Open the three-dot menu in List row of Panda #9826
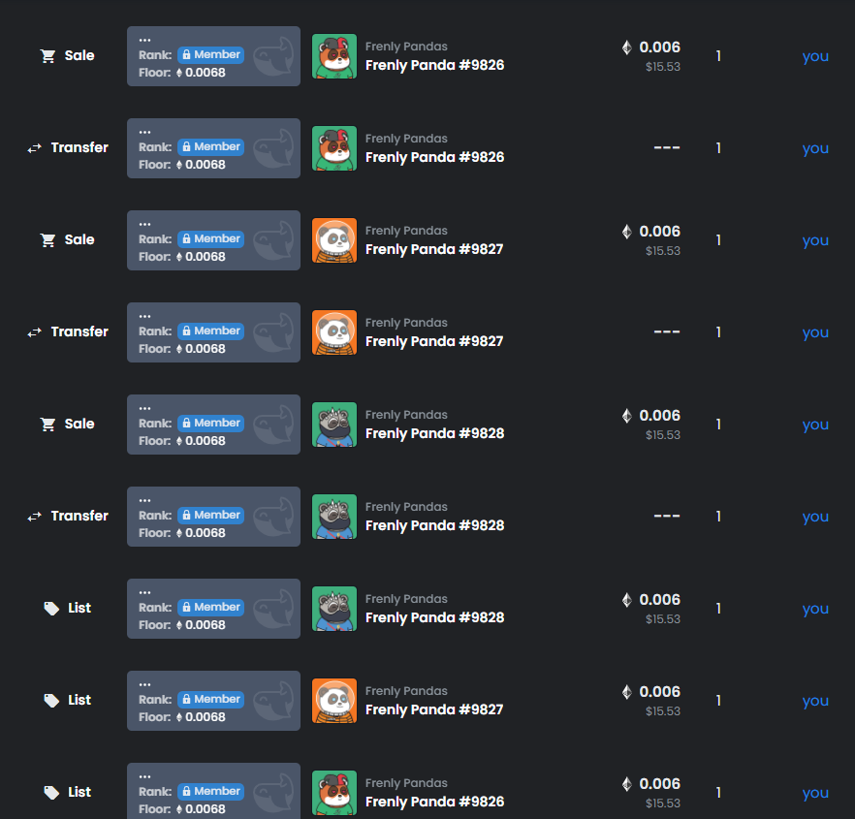Viewport: 855px width, 819px height. tap(144, 777)
